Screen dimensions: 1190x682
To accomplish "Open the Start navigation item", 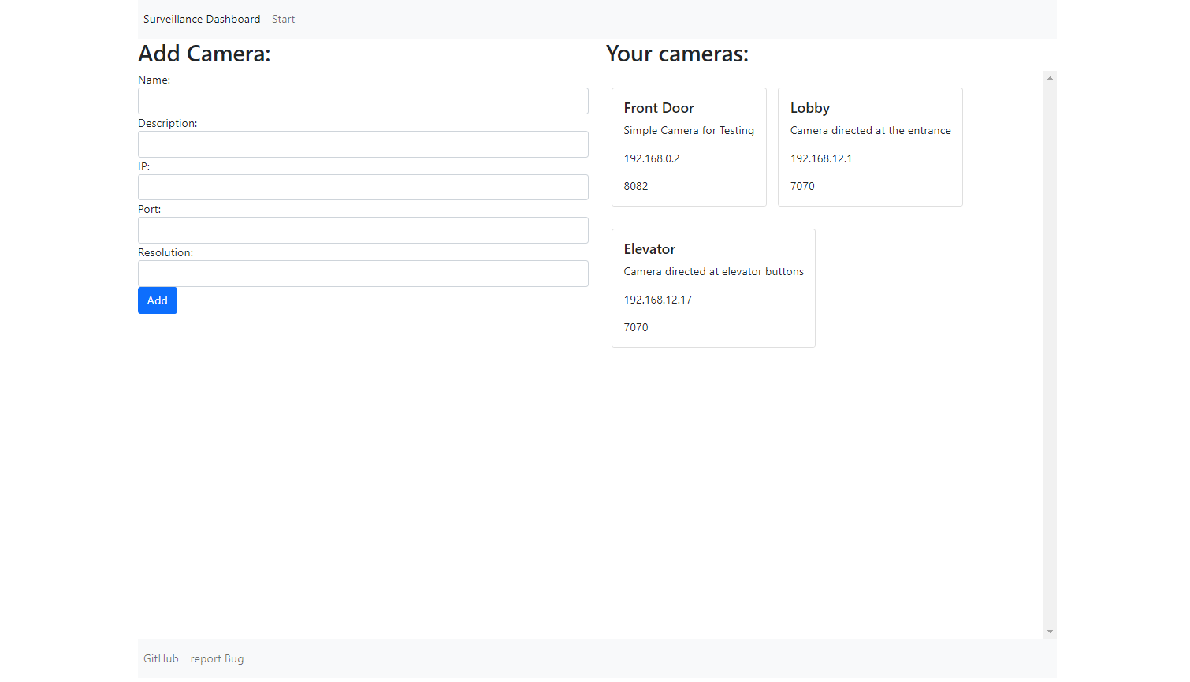I will [283, 19].
